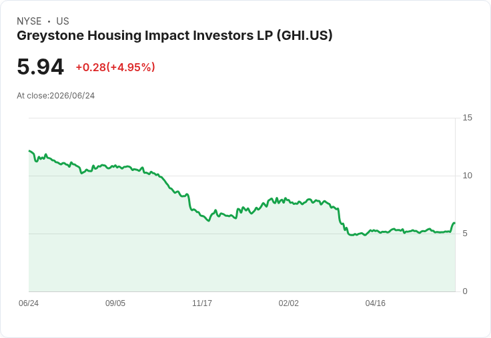Image resolution: width=491 pixels, height=338 pixels.
Task: Click the 10 y-axis value label
Action: (467, 176)
